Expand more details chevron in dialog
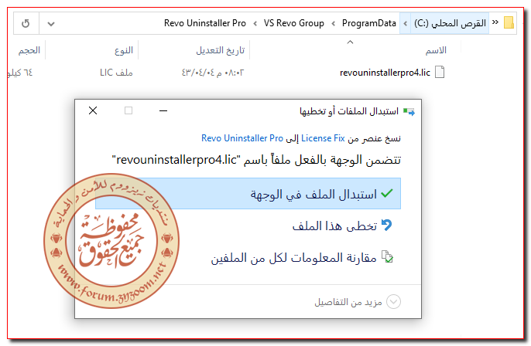Viewport: 531px width, 346px height. [393, 302]
